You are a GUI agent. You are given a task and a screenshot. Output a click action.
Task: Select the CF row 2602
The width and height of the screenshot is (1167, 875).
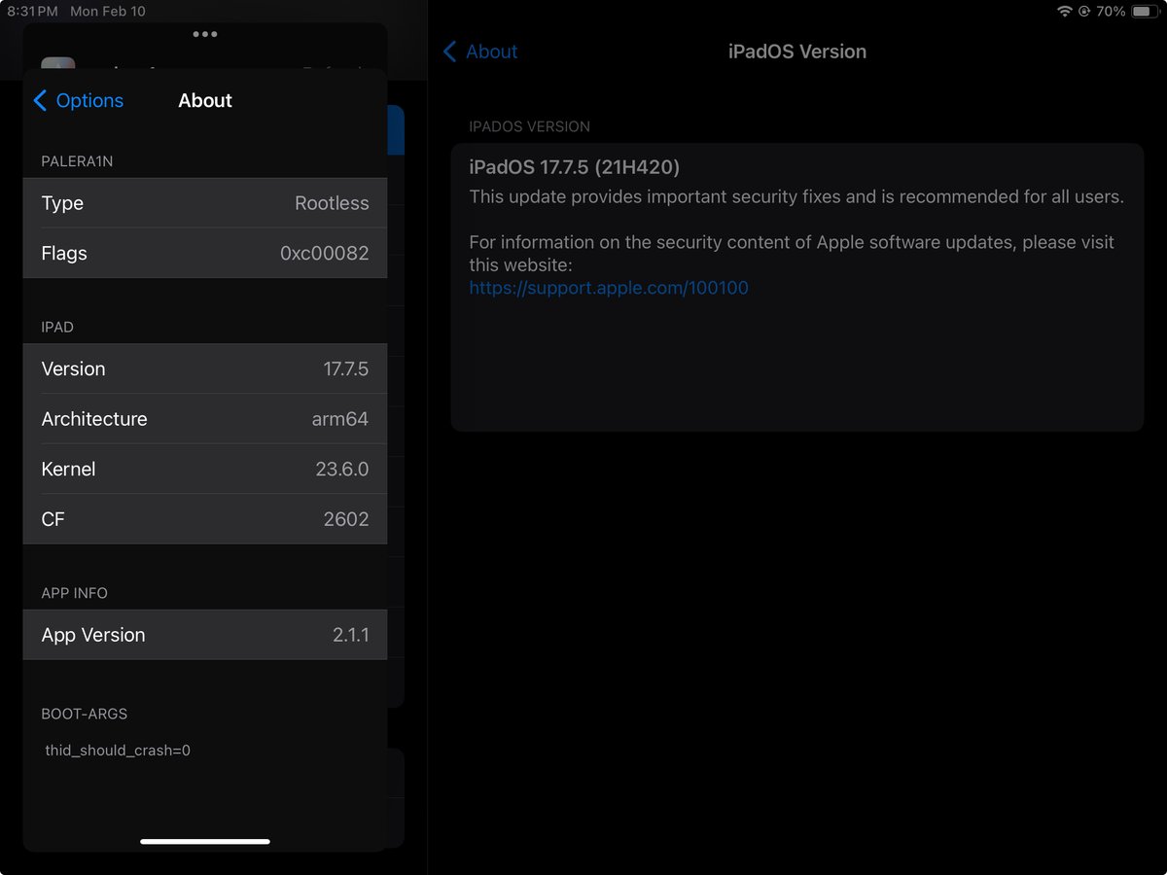coord(205,519)
